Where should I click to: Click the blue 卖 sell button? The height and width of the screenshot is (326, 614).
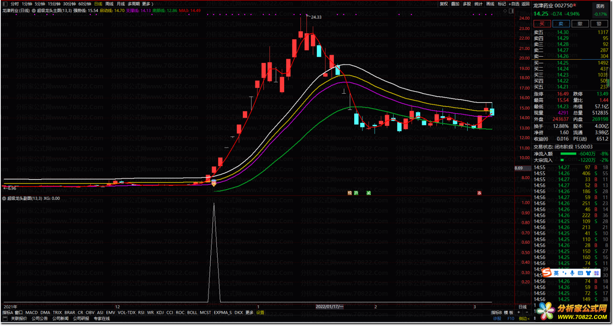pos(561,24)
